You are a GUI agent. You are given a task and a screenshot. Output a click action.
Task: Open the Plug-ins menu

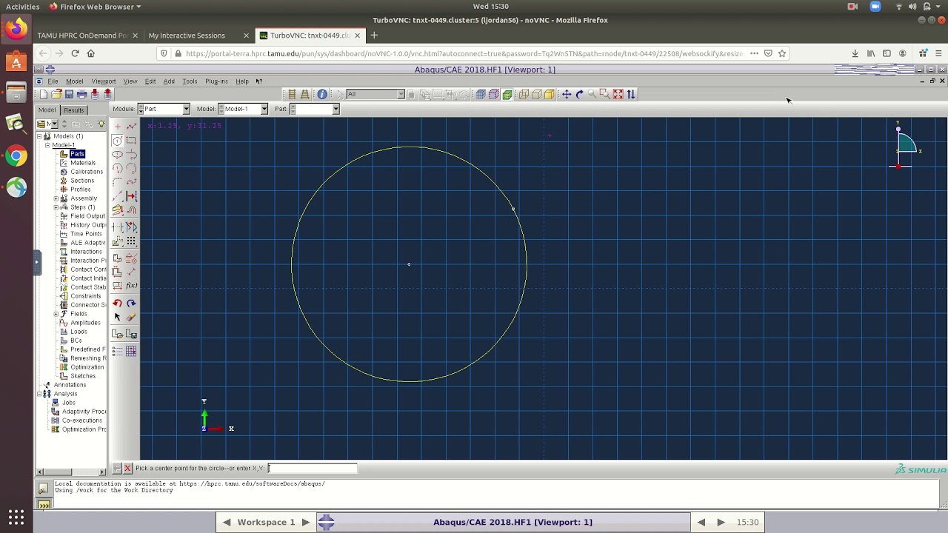coord(216,81)
